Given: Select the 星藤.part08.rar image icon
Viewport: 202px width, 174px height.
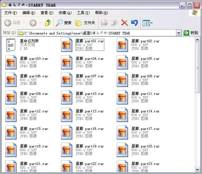Looking at the screenshot, I should (122, 80).
